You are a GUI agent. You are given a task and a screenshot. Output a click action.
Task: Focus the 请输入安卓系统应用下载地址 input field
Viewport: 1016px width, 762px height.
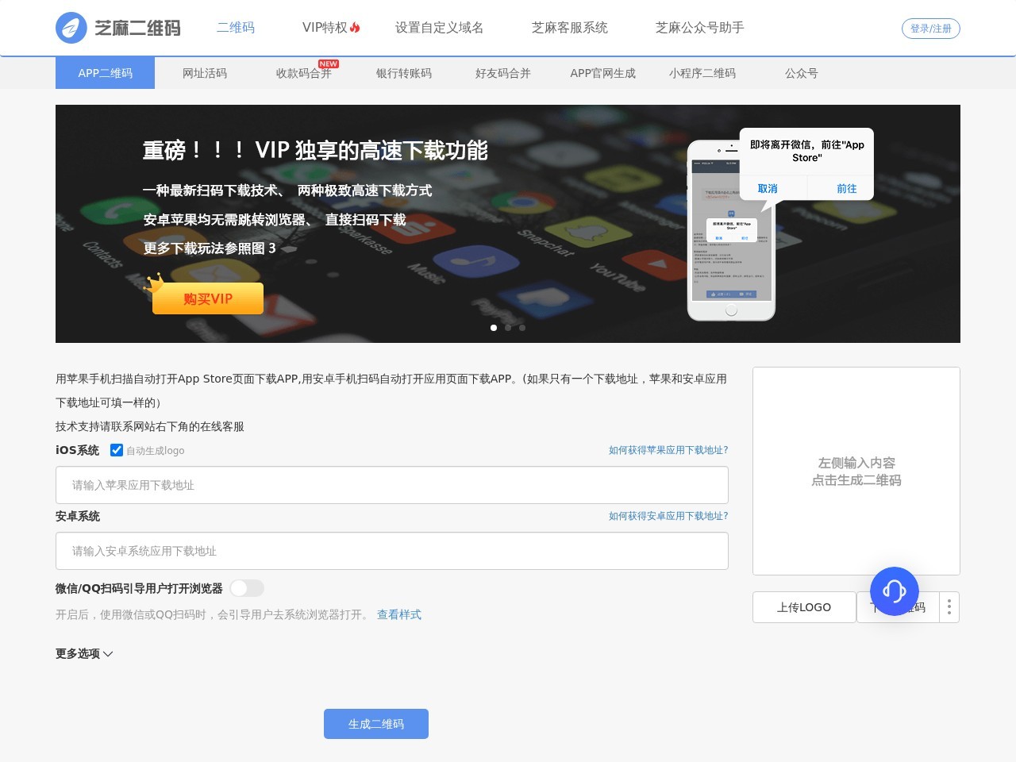tap(392, 551)
